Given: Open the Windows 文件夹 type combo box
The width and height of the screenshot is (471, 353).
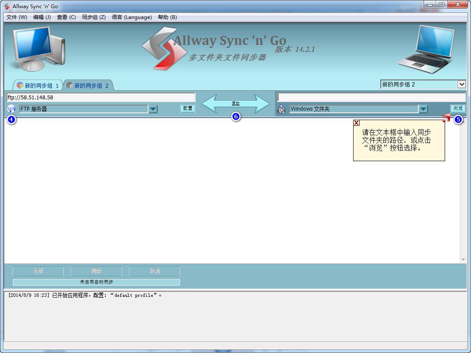Looking at the screenshot, I should pos(354,109).
